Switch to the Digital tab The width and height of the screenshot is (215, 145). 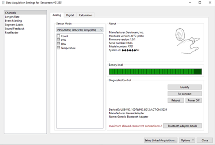coord(70,15)
